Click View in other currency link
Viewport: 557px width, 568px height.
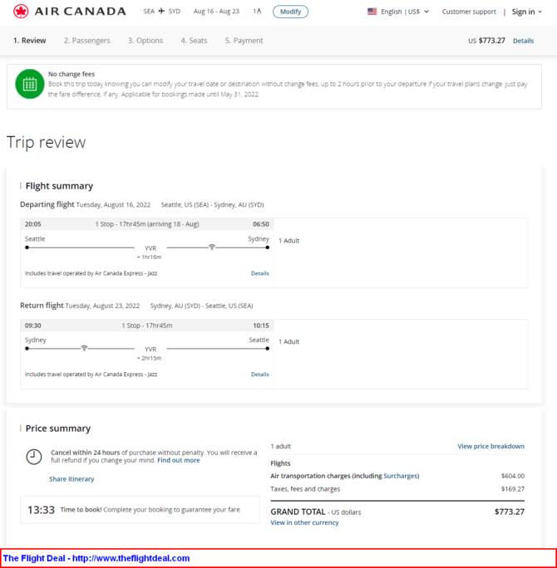[304, 522]
